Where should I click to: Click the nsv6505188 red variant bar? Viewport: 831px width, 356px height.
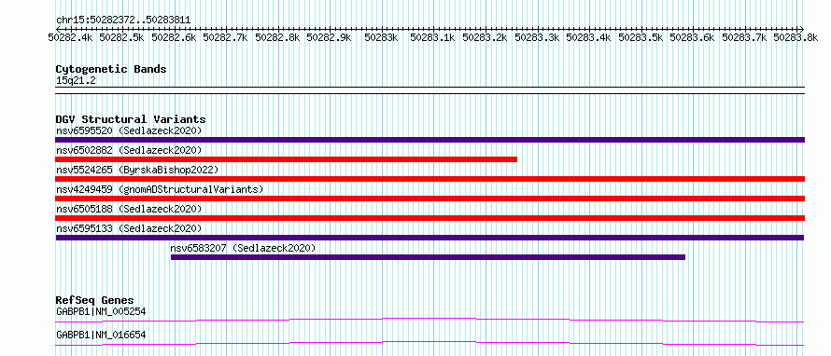click(x=430, y=218)
